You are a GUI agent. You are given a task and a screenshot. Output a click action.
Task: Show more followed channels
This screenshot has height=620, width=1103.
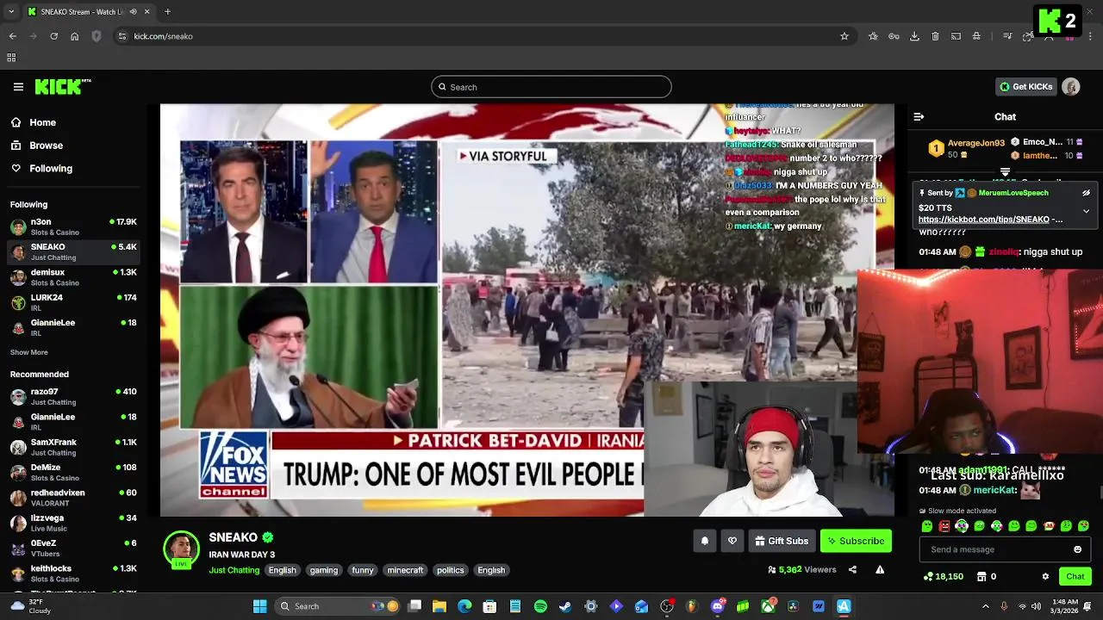click(x=29, y=352)
